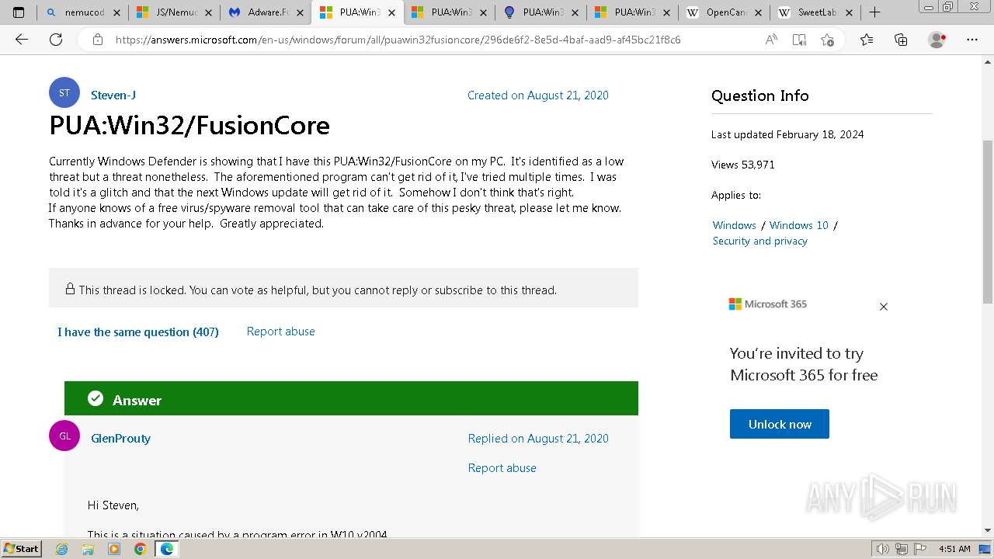Open the tab actions menu
This screenshot has height=559, width=994.
pos(19,12)
